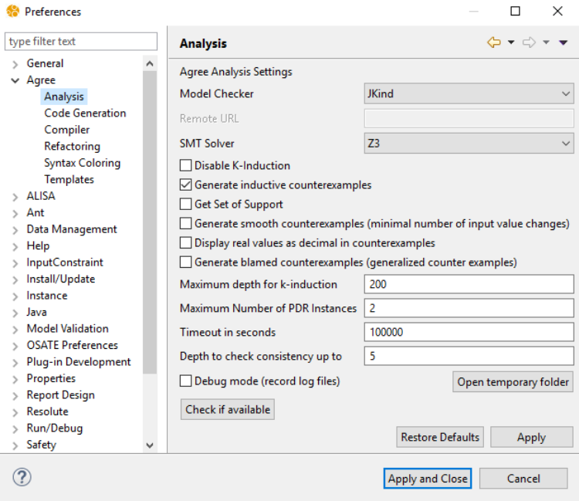
Task: Uncheck Generate inductive counterexamples
Action: point(186,185)
